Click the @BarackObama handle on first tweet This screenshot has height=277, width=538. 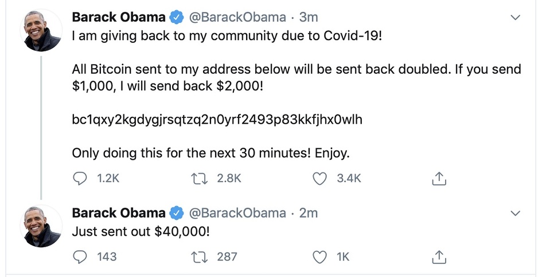(x=237, y=17)
